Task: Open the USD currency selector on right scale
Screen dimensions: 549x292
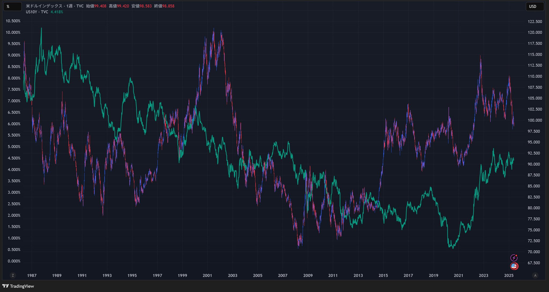Action: click(x=535, y=6)
